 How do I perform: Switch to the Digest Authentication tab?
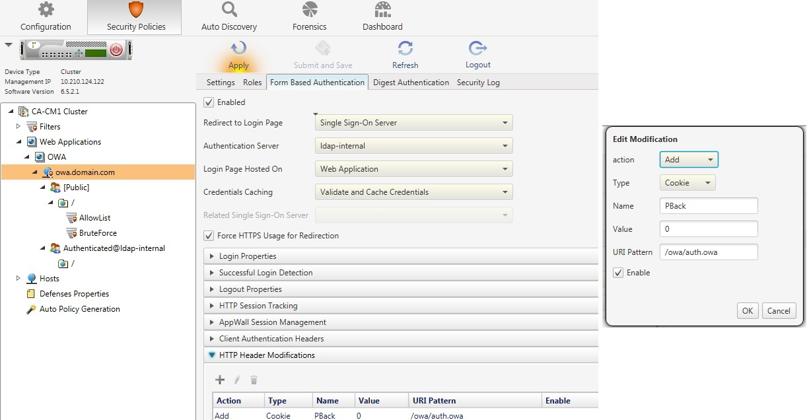(x=411, y=82)
